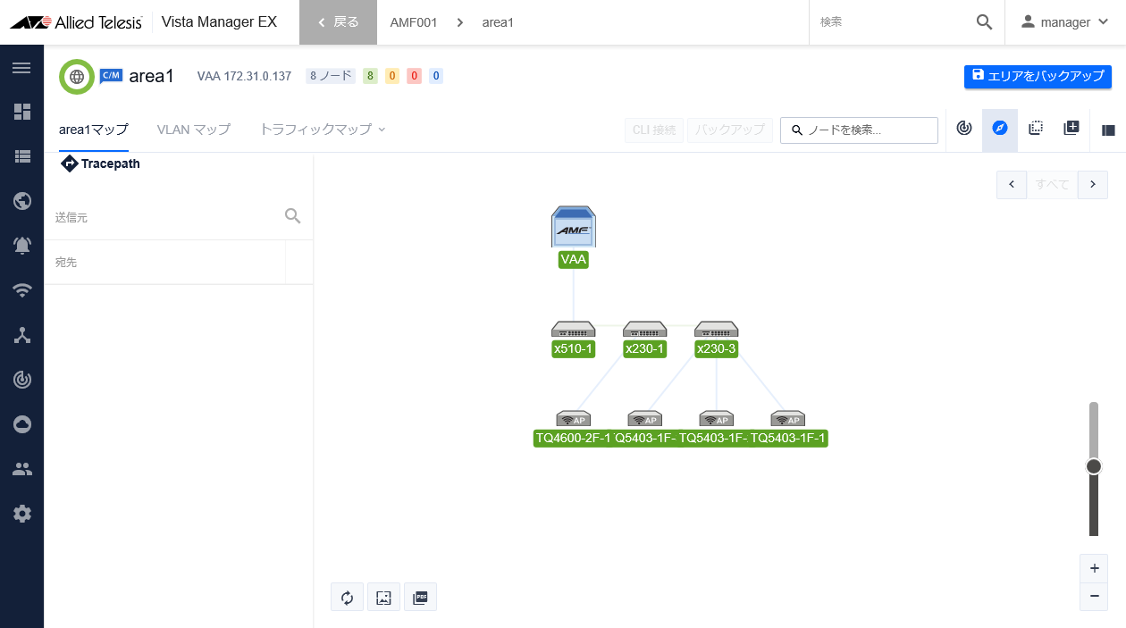Viewport: 1126px width, 628px height.
Task: Open user management from the sidebar
Action: pos(21,469)
